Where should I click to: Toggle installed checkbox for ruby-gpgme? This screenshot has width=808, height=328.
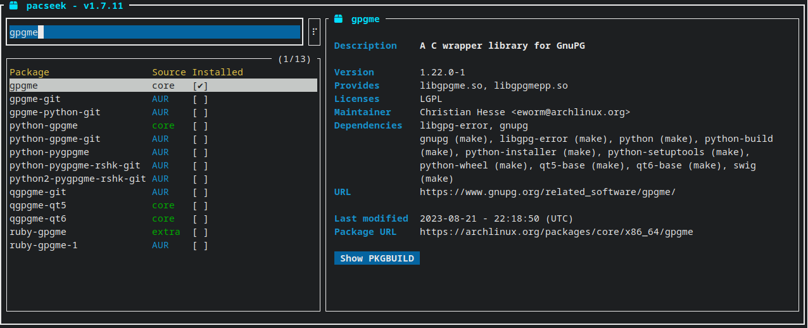pos(200,232)
